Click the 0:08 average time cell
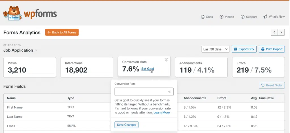Image resolution: width=290 pixels, height=133 pixels. [x=254, y=107]
